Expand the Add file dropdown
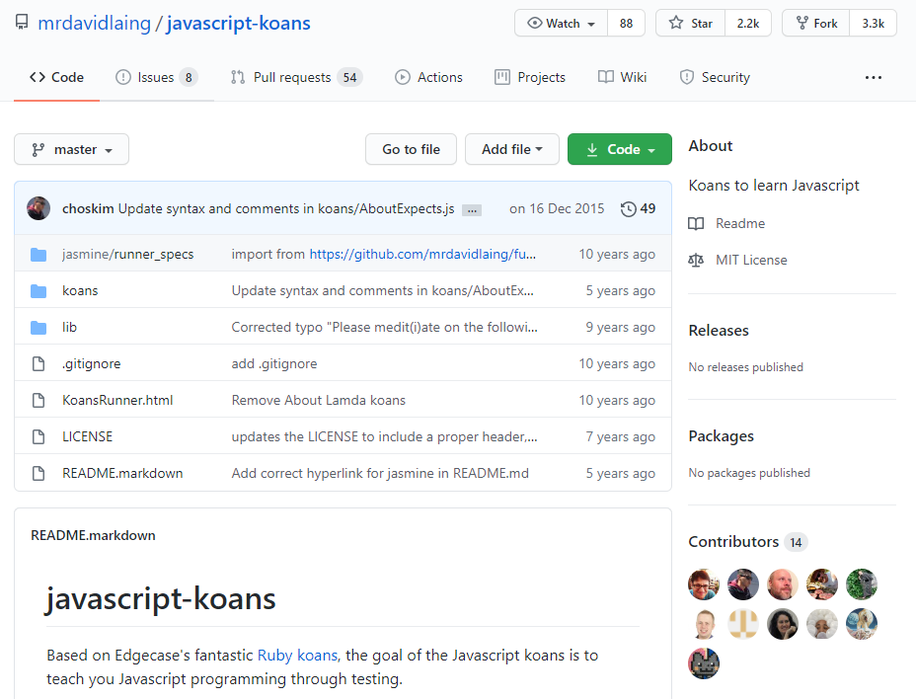Viewport: 916px width, 699px height. click(x=511, y=150)
